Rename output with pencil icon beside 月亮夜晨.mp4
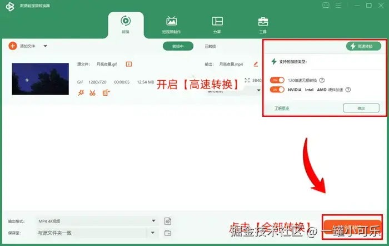The height and width of the screenshot is (246, 389). [256, 64]
